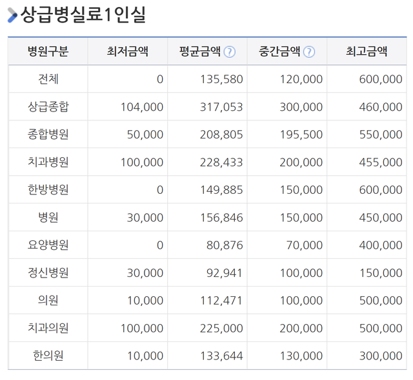Click the 133,644 average for 한의원

click(221, 356)
